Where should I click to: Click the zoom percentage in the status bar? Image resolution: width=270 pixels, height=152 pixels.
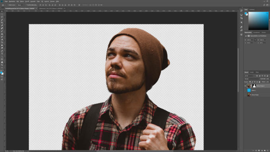pyautogui.click(x=7, y=151)
